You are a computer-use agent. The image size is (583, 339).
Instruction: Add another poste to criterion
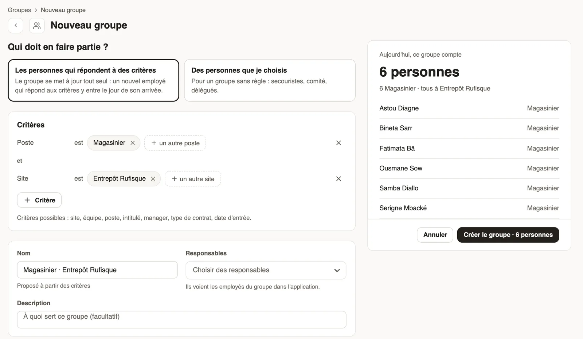coord(175,143)
